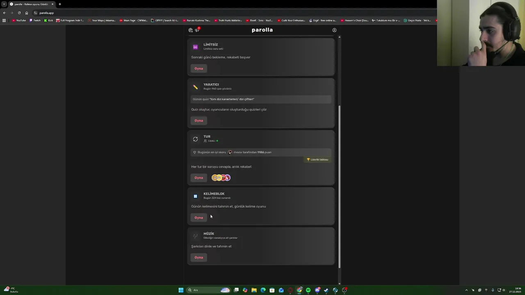Image resolution: width=525 pixels, height=295 pixels.
Task: Go back with the browser back arrow
Action: pos(4,13)
